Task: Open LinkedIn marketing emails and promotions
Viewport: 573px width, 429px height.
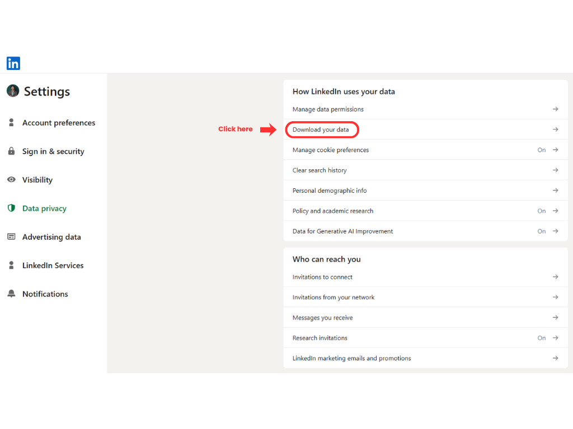Action: [x=425, y=358]
